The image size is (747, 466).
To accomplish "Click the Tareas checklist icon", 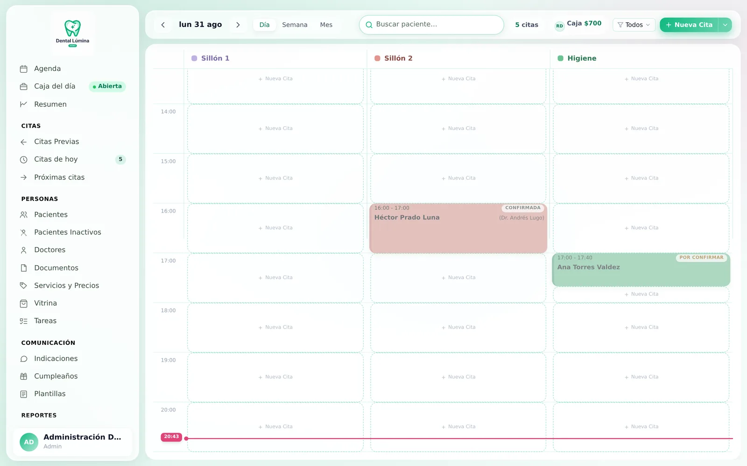I will coord(24,321).
